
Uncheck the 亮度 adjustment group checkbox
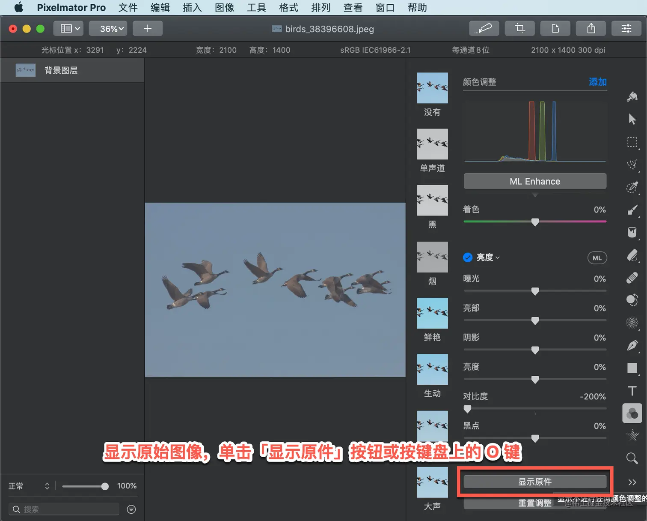(x=468, y=258)
